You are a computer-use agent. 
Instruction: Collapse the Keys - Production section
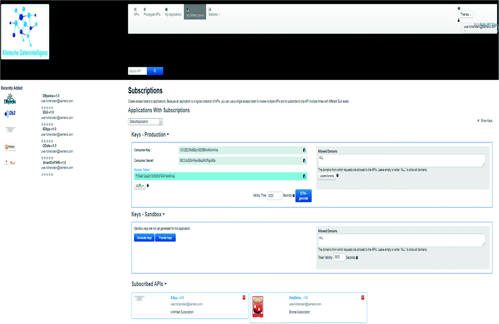150,135
